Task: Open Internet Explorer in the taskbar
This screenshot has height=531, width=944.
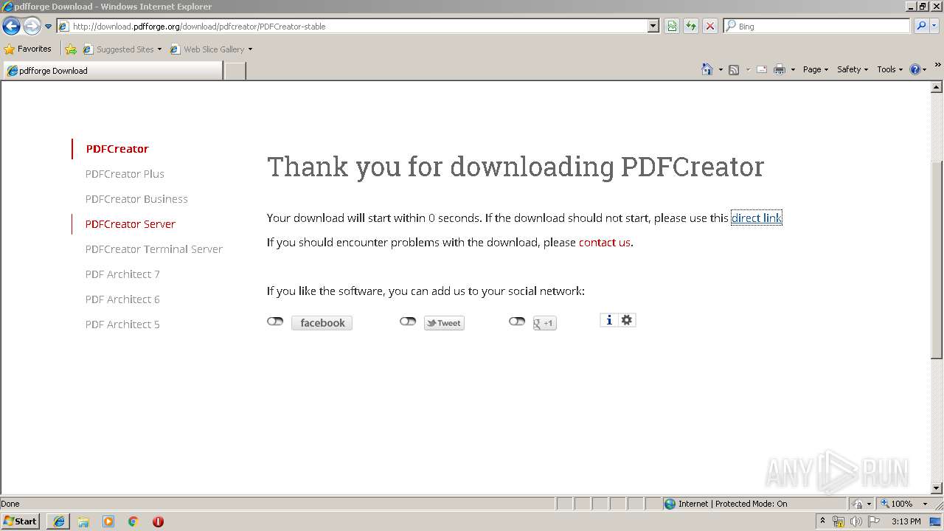Action: tap(59, 521)
